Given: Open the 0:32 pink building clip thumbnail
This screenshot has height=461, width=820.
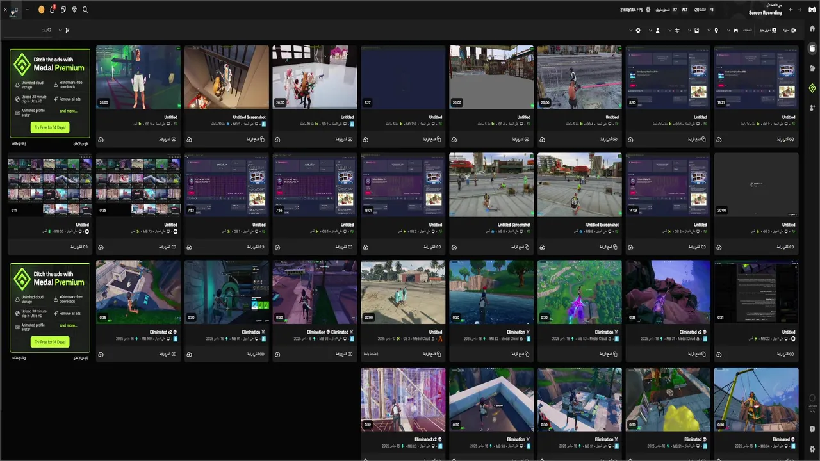Looking at the screenshot, I should pyautogui.click(x=403, y=400).
